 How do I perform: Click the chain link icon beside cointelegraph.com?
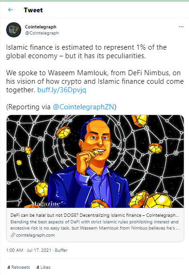(x=13, y=235)
